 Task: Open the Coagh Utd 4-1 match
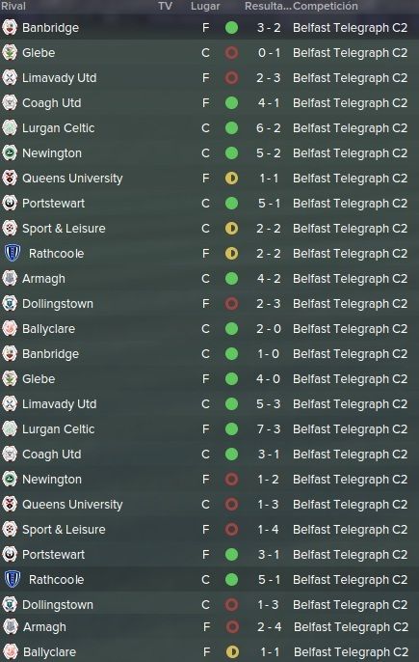tap(210, 103)
